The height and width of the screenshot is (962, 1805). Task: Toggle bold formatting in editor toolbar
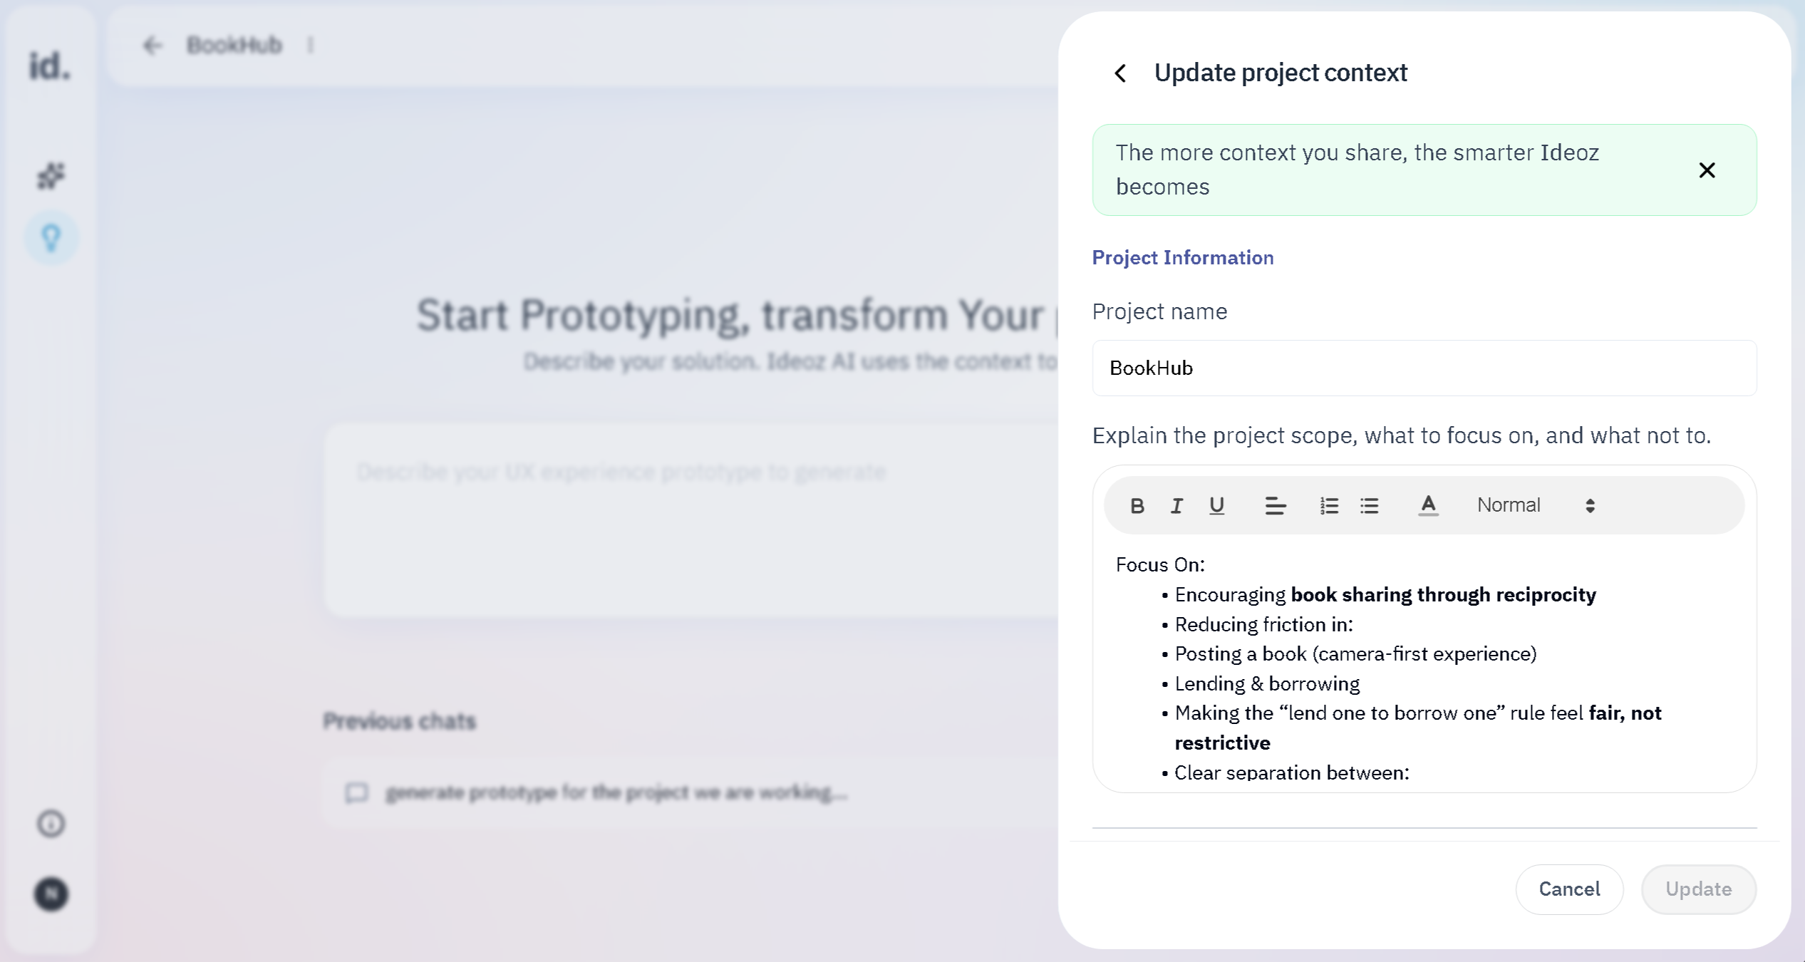pos(1137,506)
